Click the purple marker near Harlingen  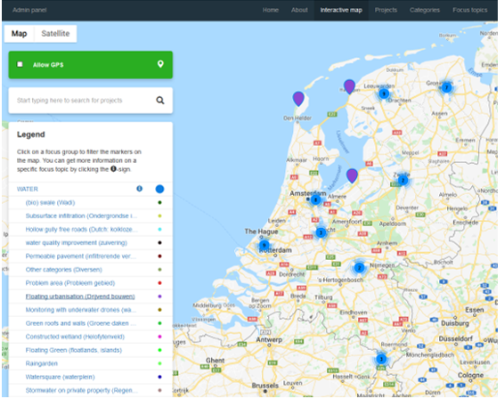[349, 86]
